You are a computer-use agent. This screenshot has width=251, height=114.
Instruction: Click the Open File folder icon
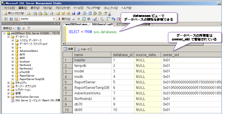point(58,13)
